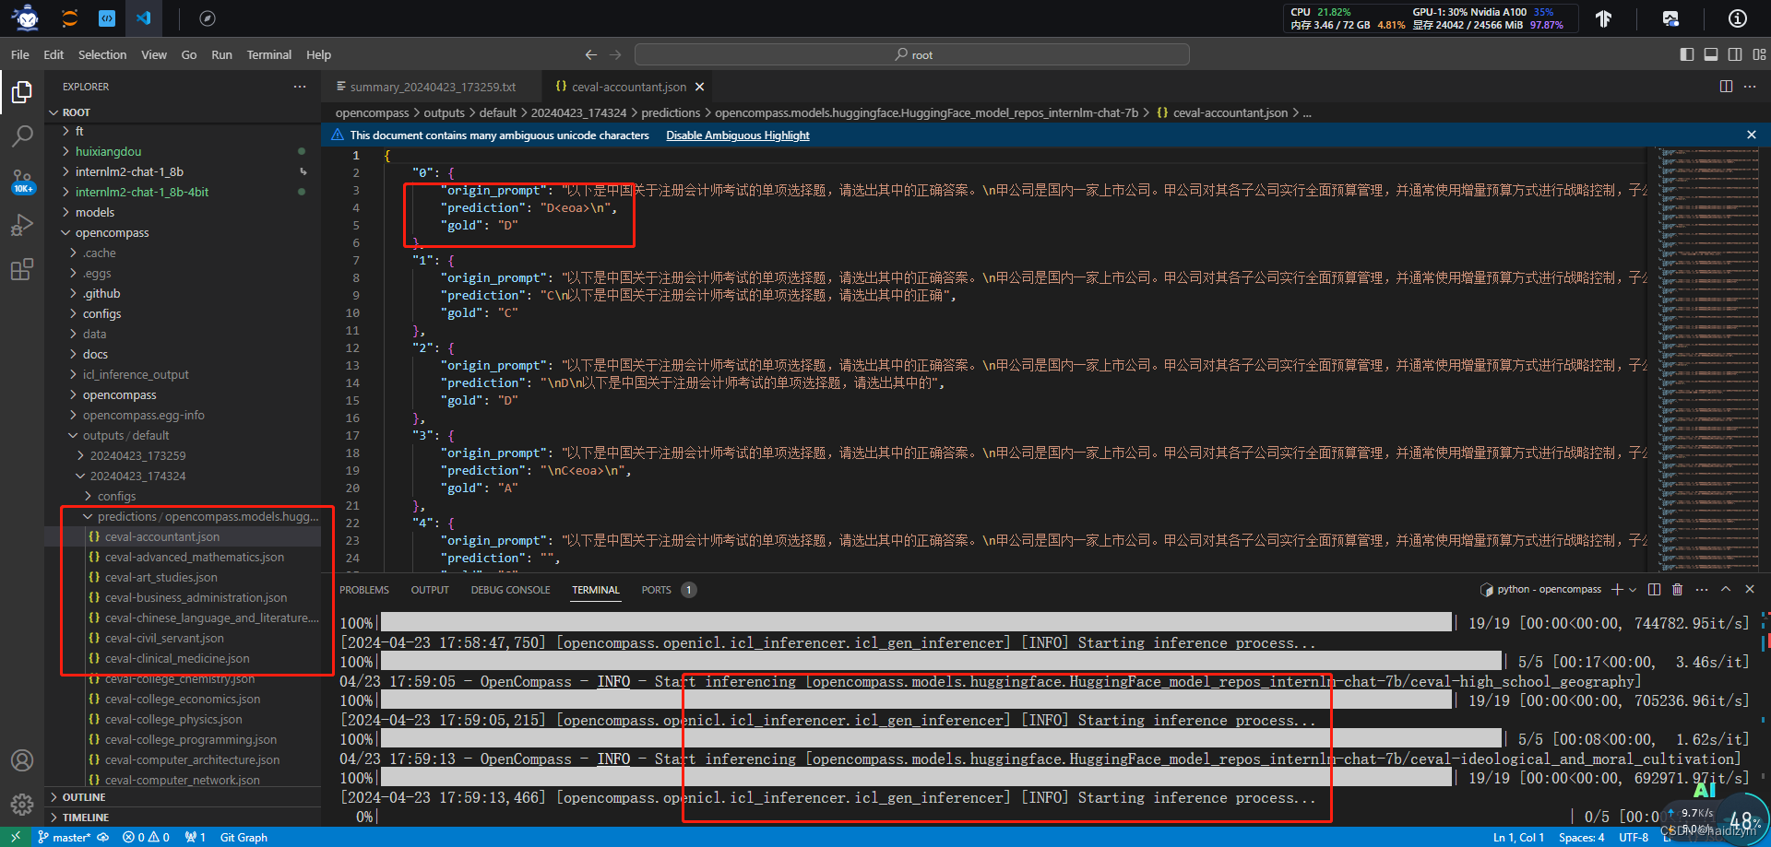Open terminal panel more actions ellipsis
1771x847 pixels.
(1702, 589)
